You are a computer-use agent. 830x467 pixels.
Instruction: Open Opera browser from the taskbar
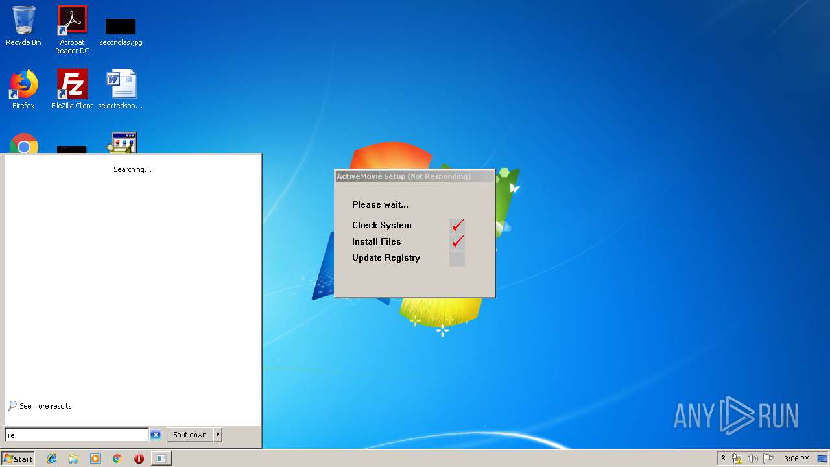[139, 459]
